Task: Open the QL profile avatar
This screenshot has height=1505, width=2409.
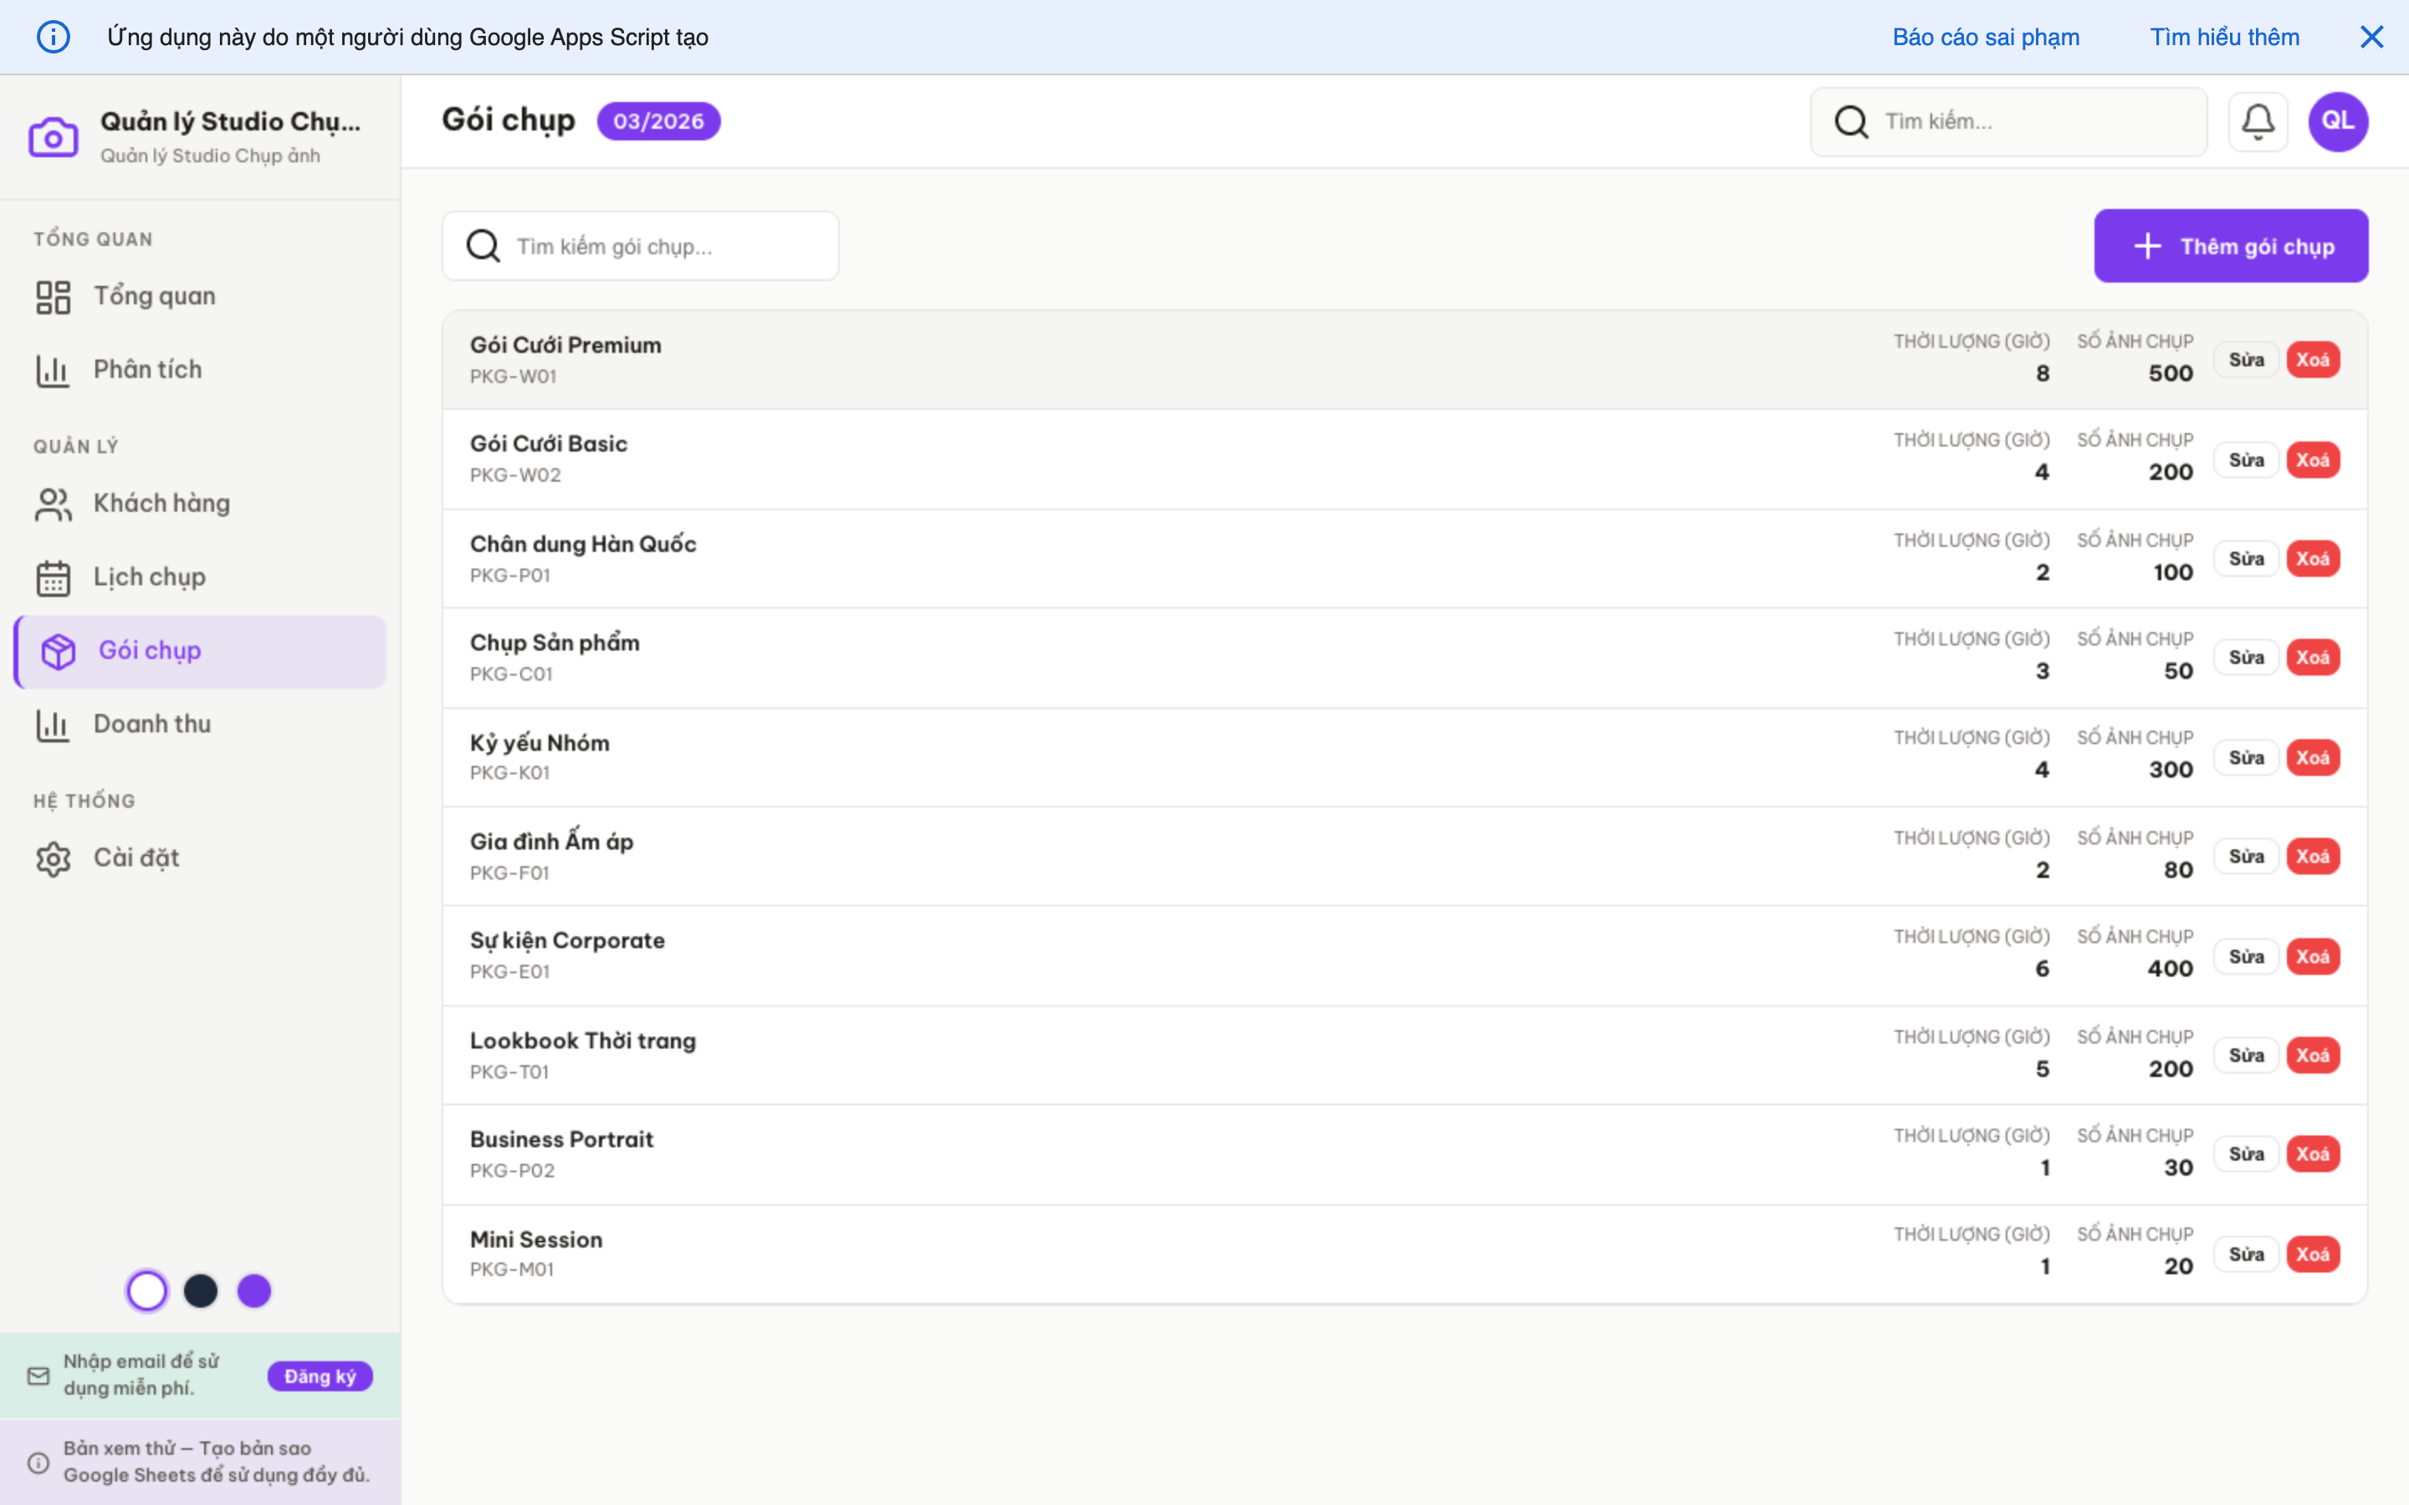Action: pos(2336,120)
